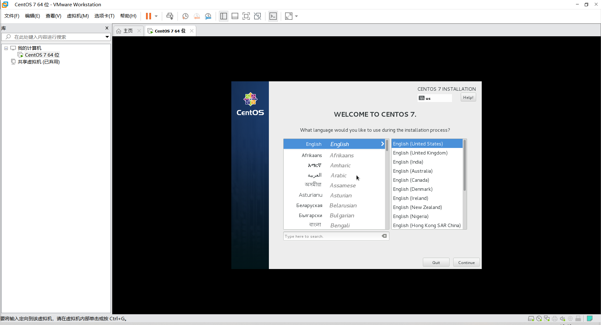Open the 虚拟机(M) menu
The image size is (601, 325).
pos(78,16)
